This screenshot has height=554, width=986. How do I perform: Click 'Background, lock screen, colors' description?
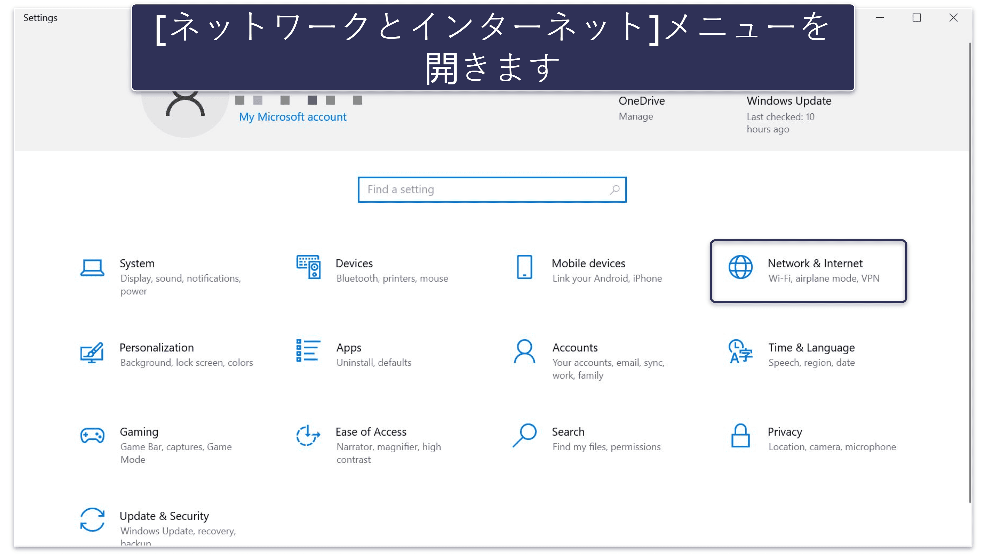pos(186,363)
